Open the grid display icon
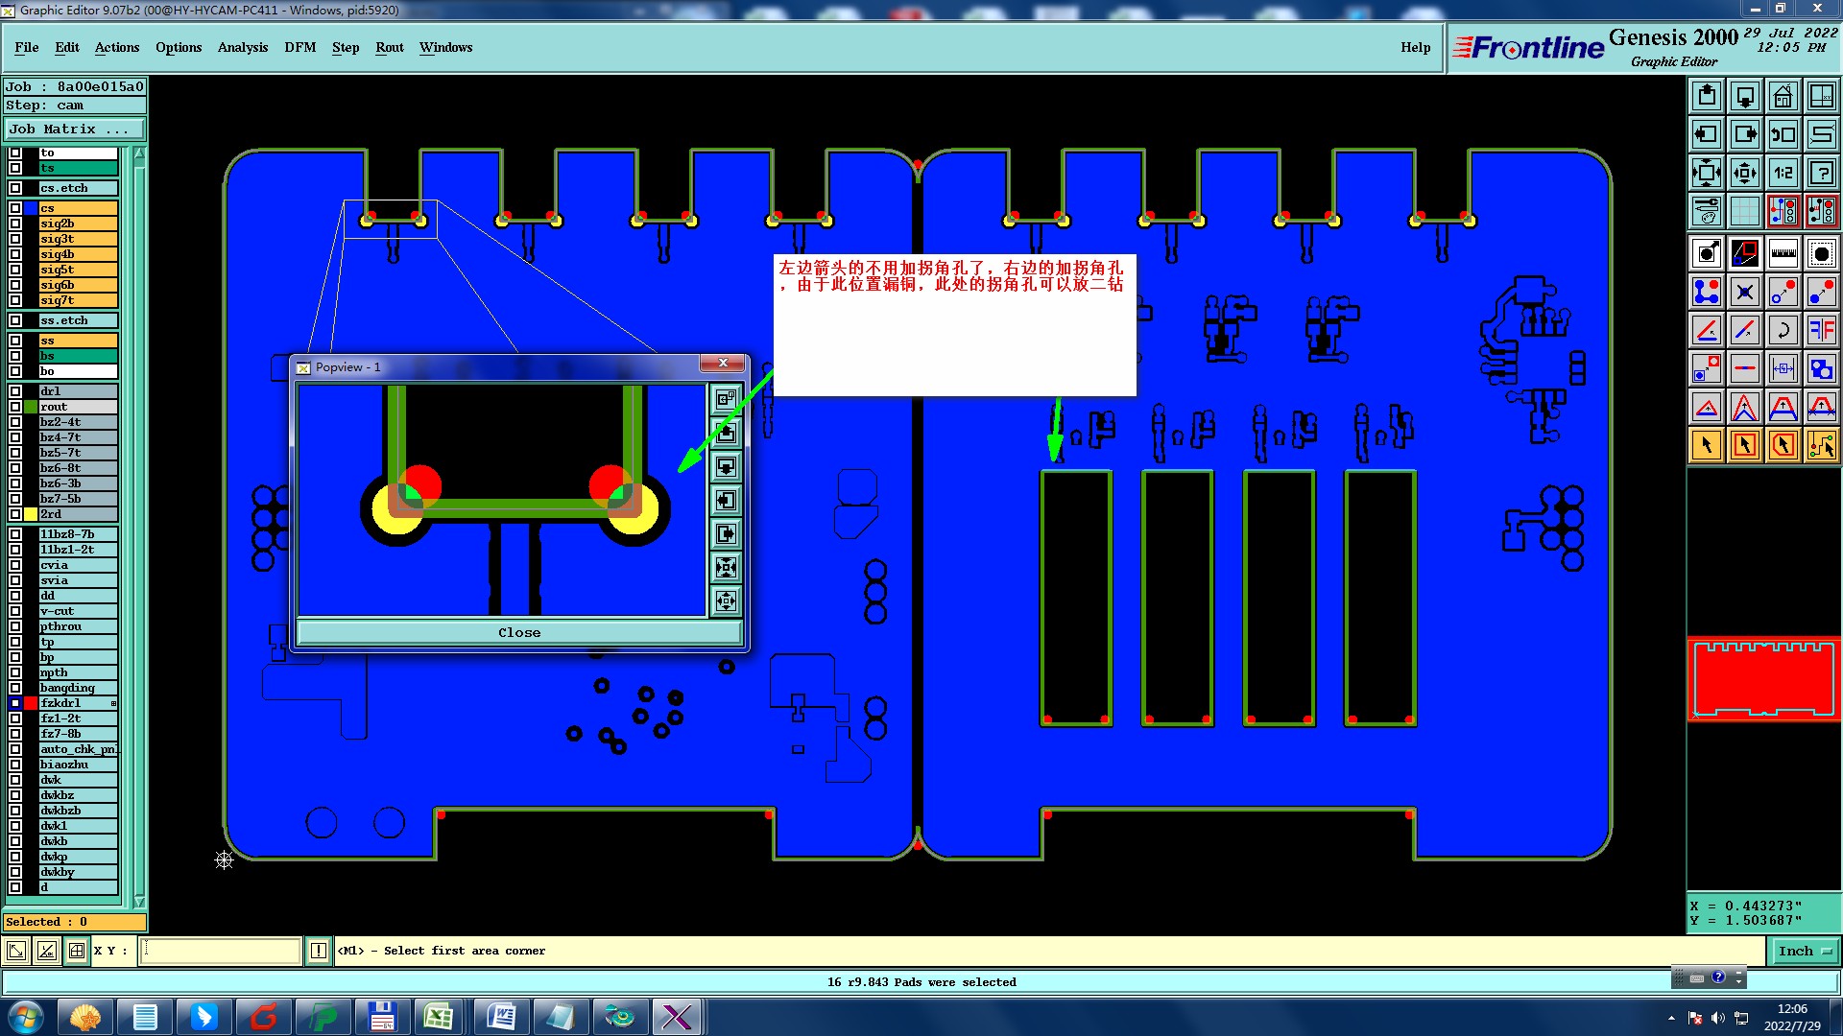 coord(1744,211)
